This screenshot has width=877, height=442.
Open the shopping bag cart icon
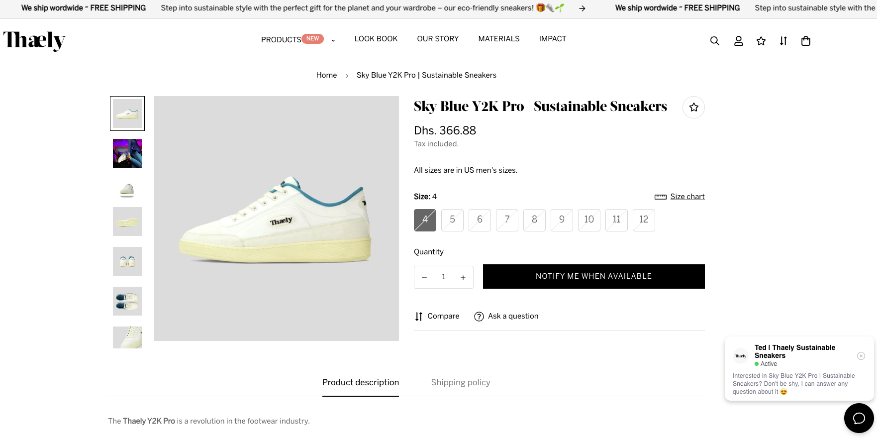(806, 41)
